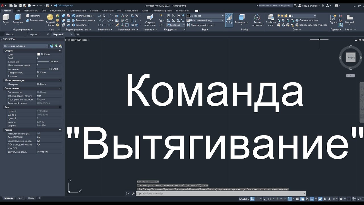Click the Базовый base view tool
This screenshot has width=364, height=205.
(x=349, y=19)
